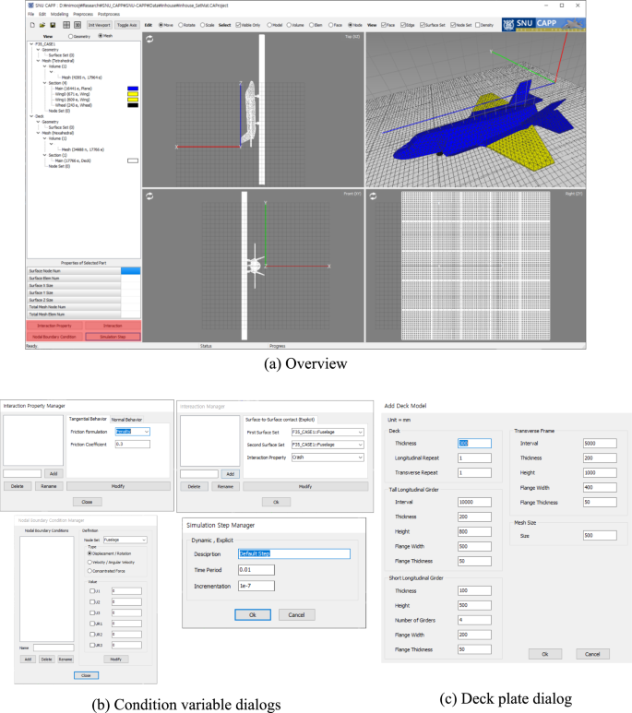Select the Wing1 section tree row
The height and width of the screenshot is (713, 632).
coord(72,100)
